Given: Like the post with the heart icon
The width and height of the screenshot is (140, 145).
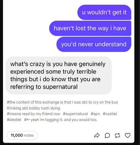Looking at the screenshot, I should (127, 135).
